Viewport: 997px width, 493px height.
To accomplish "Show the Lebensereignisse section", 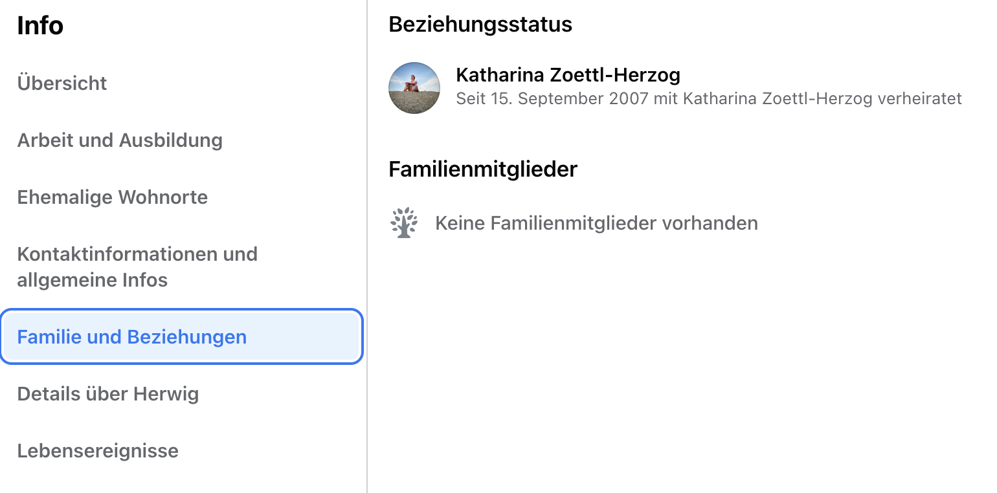I will (x=98, y=451).
